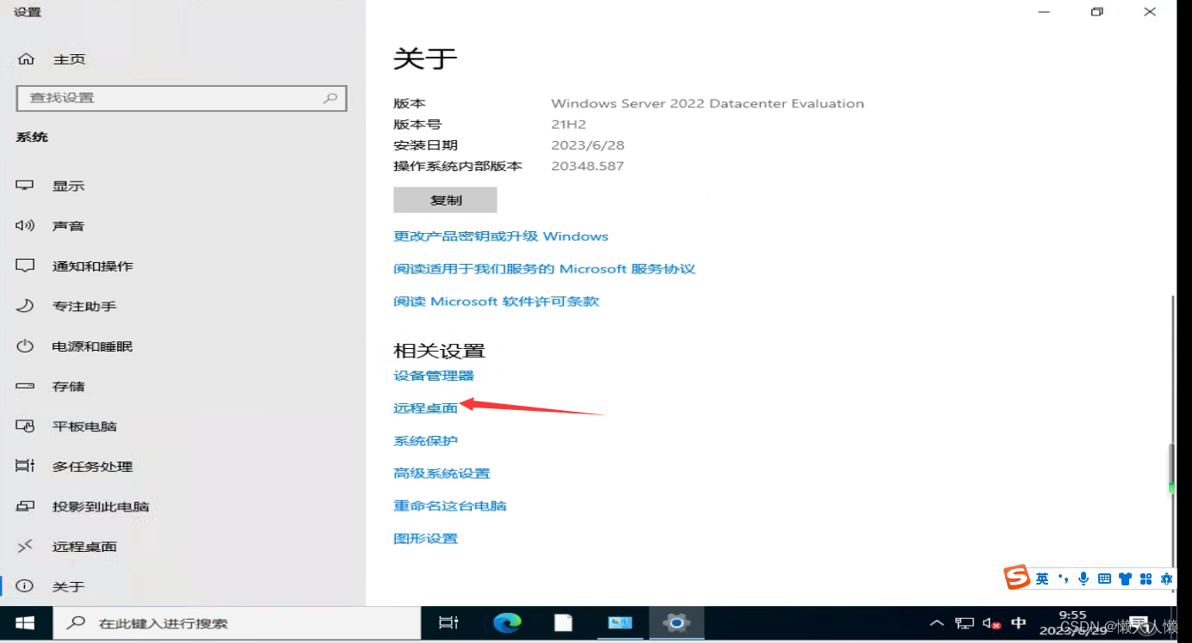Toggle Sogou 英 English input mode

pos(1041,579)
